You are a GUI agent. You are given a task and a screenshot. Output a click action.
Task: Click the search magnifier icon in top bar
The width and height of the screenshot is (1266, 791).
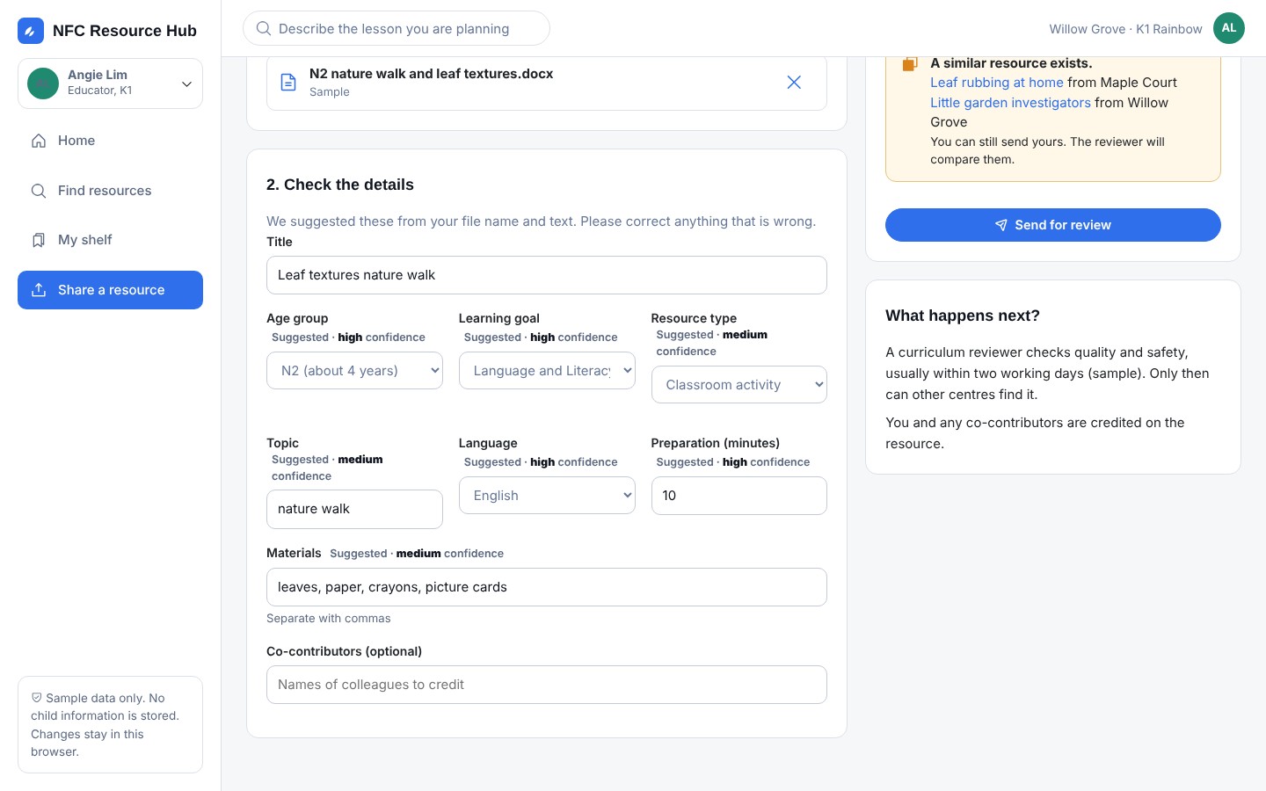(263, 29)
